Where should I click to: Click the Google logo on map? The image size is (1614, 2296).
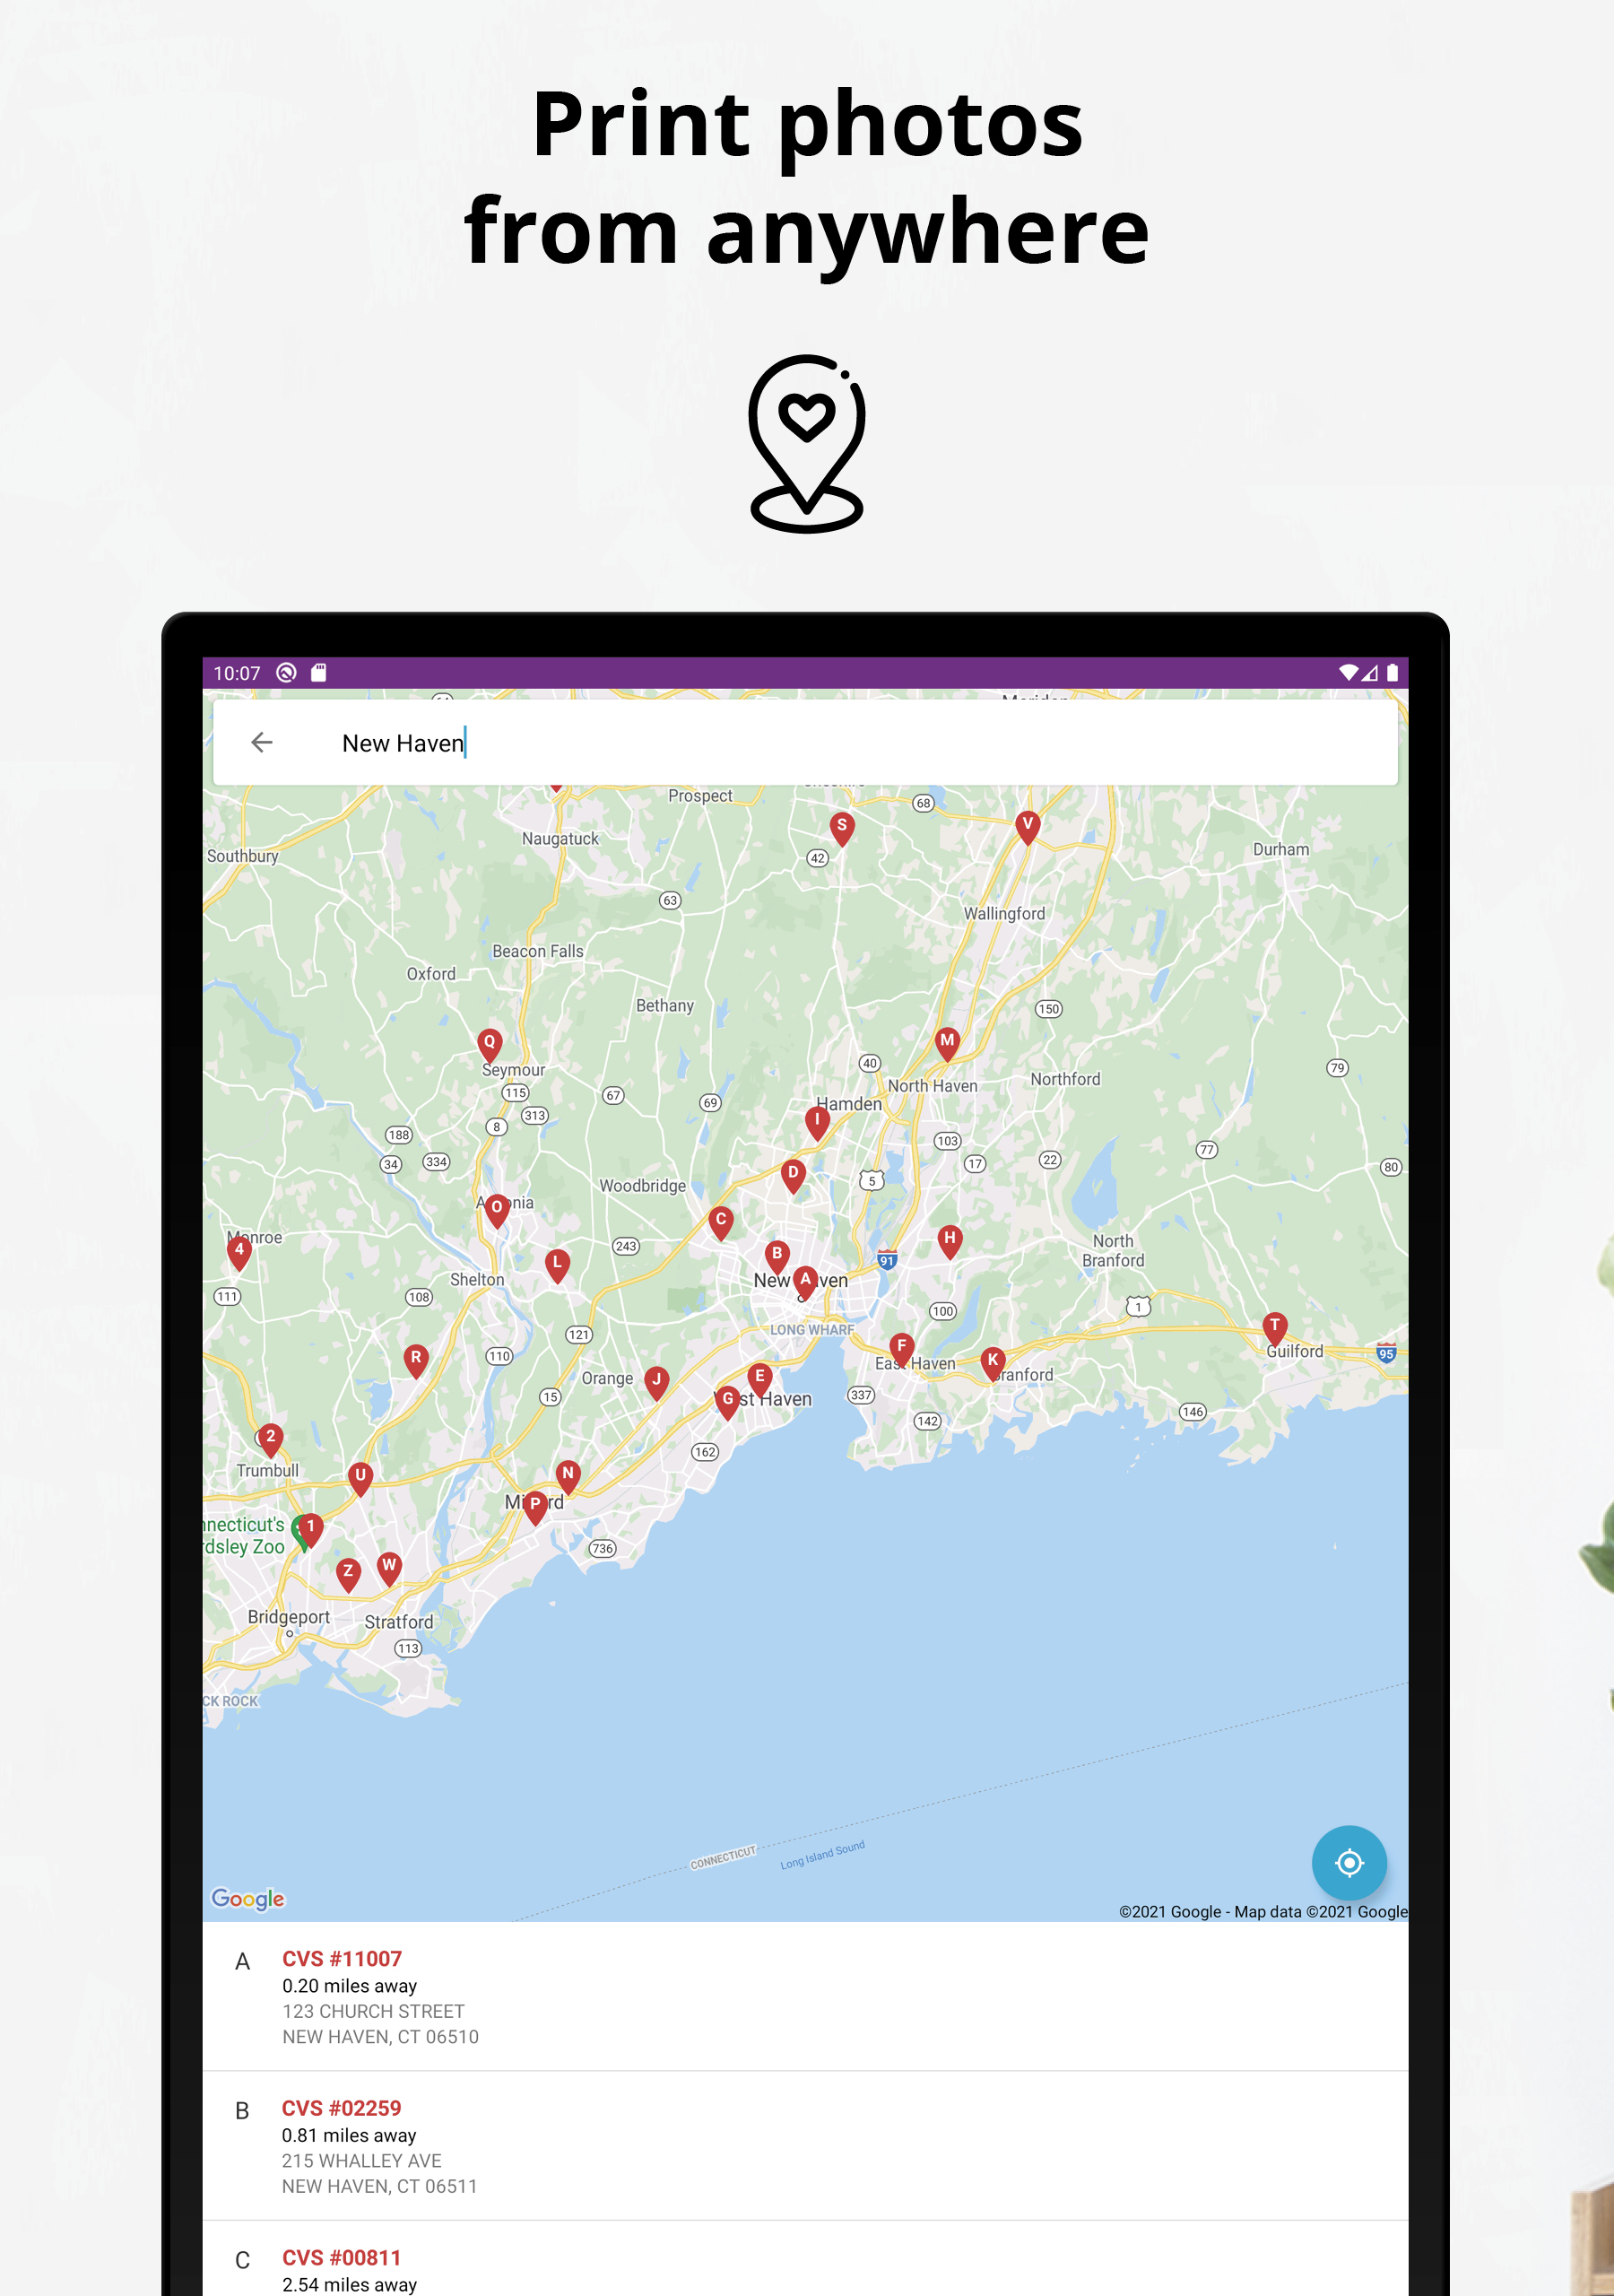pos(248,1898)
